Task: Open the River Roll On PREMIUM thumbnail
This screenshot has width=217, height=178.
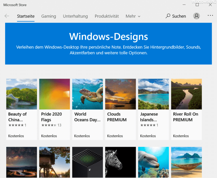Action: click(186, 94)
